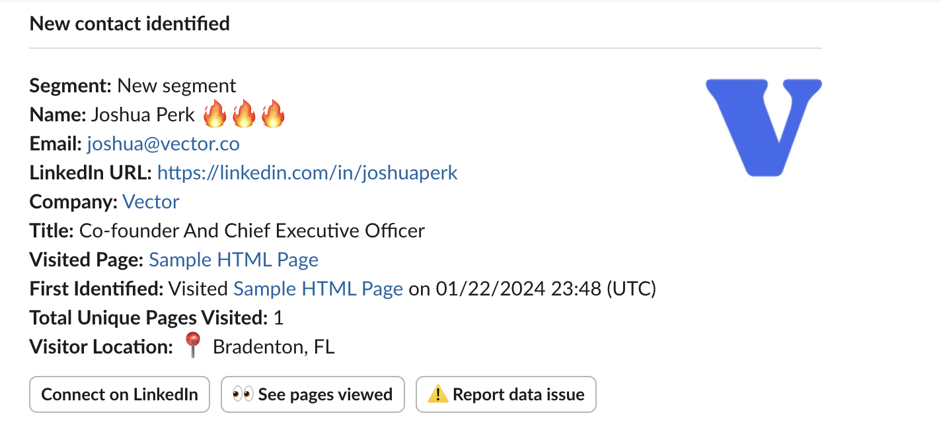
Task: Click eyes emoji on See pages viewed
Action: [243, 394]
